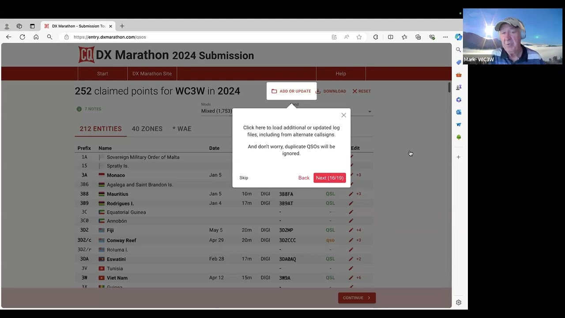
Task: Click Next (16/19) in tour popup
Action: 330,178
